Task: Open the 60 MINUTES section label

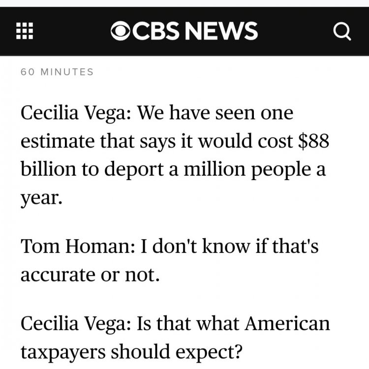Action: [x=57, y=72]
